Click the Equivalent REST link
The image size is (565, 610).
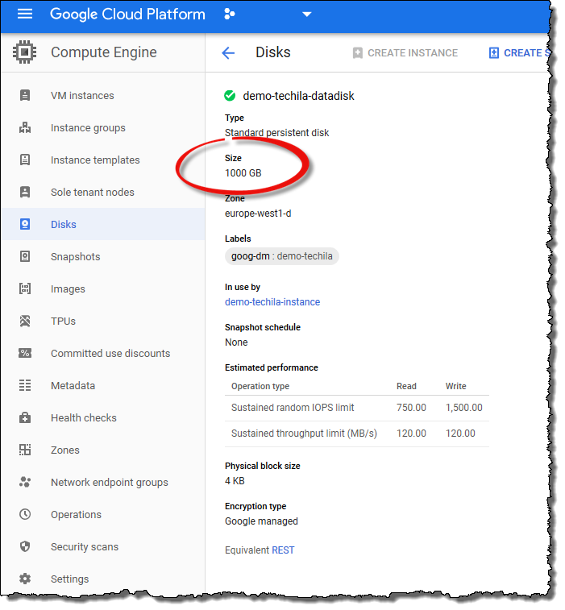(283, 550)
